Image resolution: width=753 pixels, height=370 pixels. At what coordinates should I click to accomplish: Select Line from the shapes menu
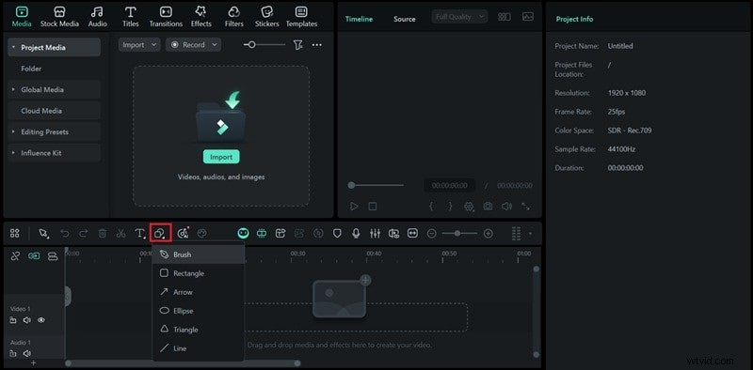[x=198, y=348]
